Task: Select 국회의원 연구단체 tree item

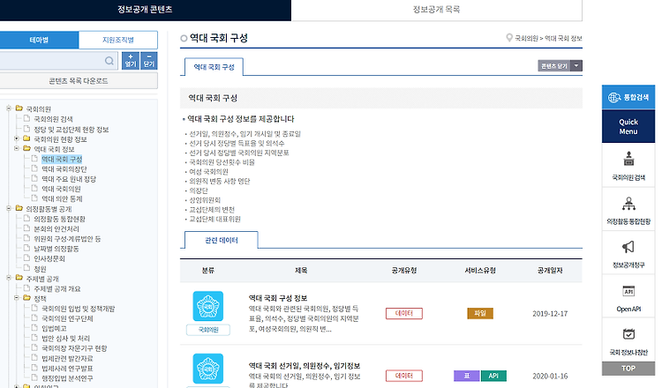Action: [x=67, y=318]
